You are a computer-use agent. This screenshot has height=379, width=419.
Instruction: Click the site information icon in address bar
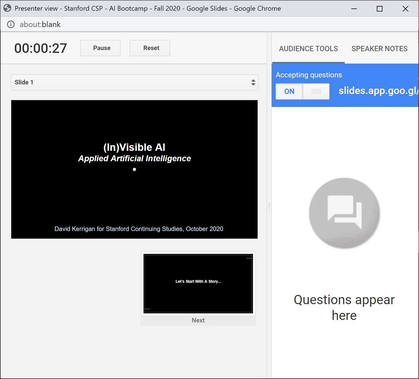point(11,24)
